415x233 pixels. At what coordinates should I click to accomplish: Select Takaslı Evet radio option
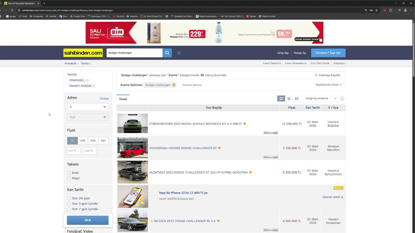[x=69, y=173]
